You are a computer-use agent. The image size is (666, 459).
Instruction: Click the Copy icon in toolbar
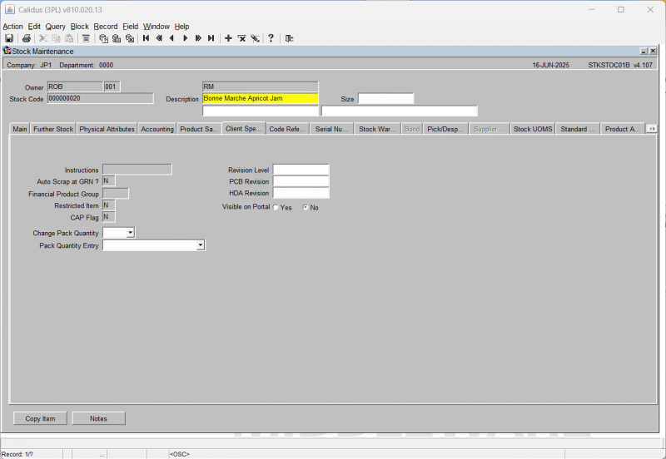coord(56,38)
